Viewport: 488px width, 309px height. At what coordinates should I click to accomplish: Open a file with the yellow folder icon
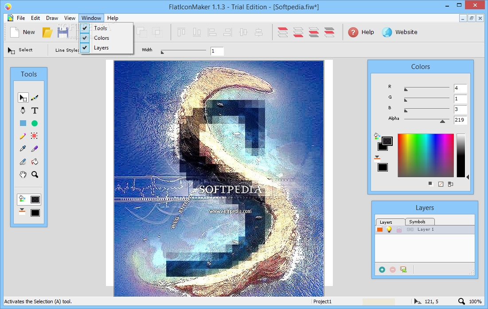click(x=47, y=32)
